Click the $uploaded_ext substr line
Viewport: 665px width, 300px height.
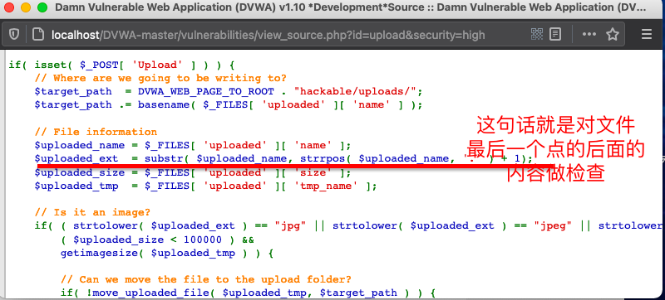point(283,159)
